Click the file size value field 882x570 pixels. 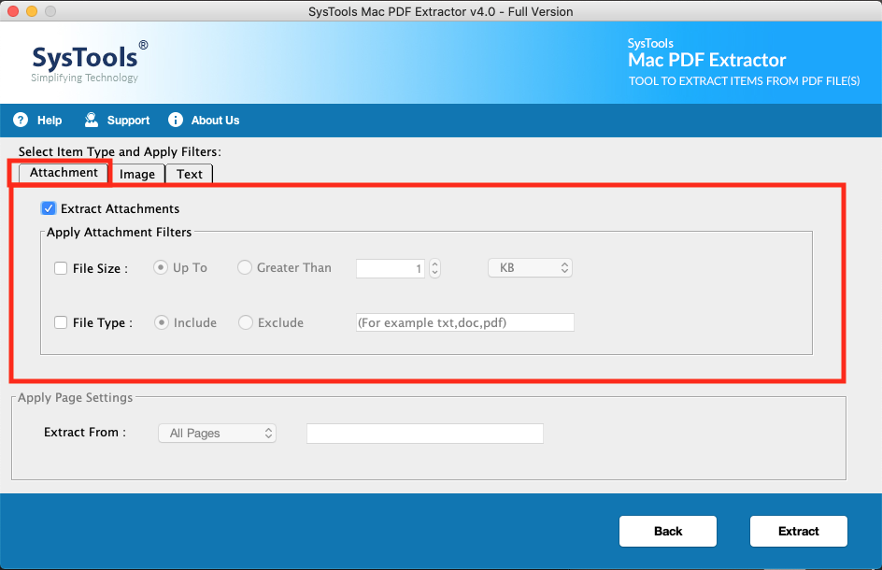pyautogui.click(x=391, y=268)
